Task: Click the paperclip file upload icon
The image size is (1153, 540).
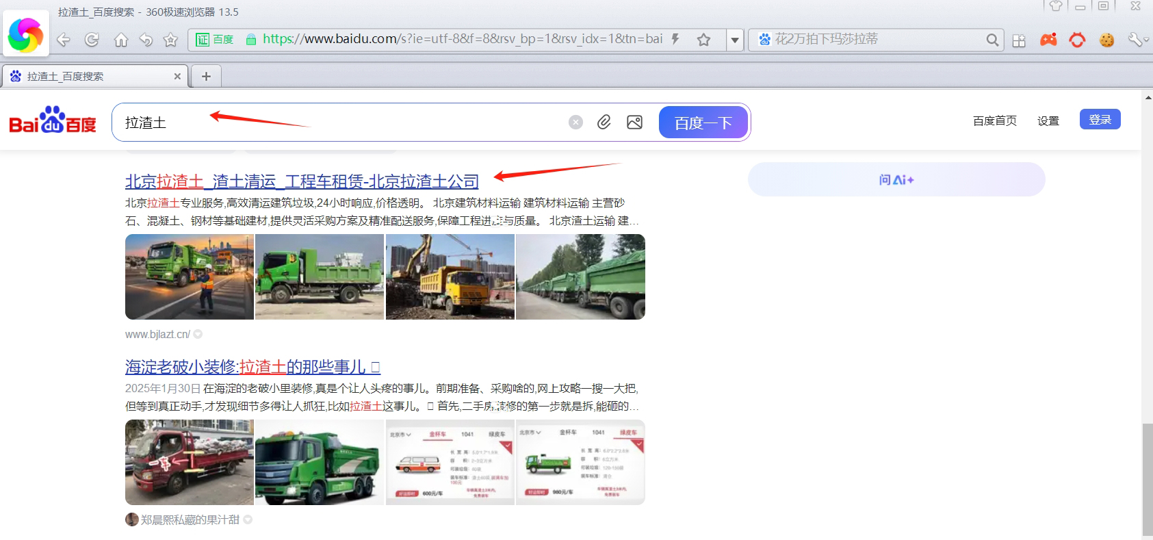Action: (604, 122)
